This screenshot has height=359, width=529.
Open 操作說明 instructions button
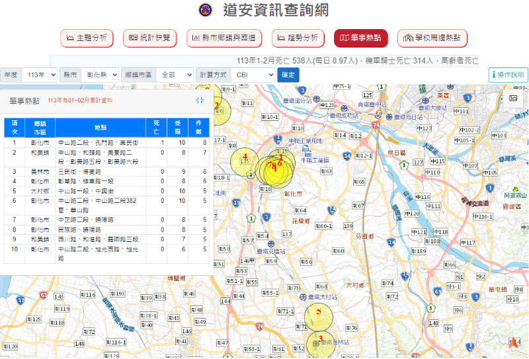[x=508, y=75]
